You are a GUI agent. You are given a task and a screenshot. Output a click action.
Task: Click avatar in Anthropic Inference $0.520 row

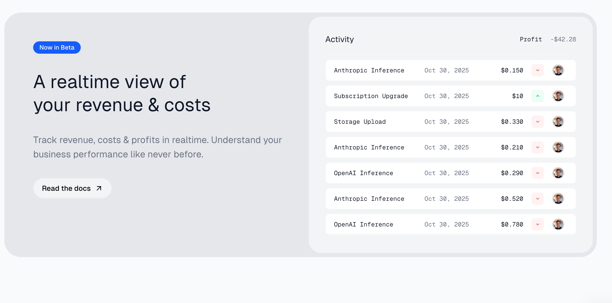click(558, 199)
